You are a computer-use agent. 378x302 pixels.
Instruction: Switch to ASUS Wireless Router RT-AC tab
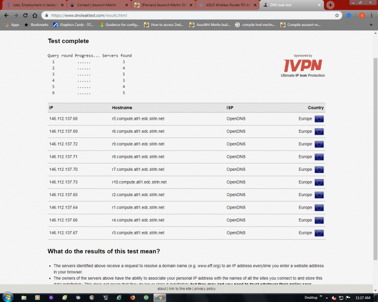pyautogui.click(x=228, y=5)
